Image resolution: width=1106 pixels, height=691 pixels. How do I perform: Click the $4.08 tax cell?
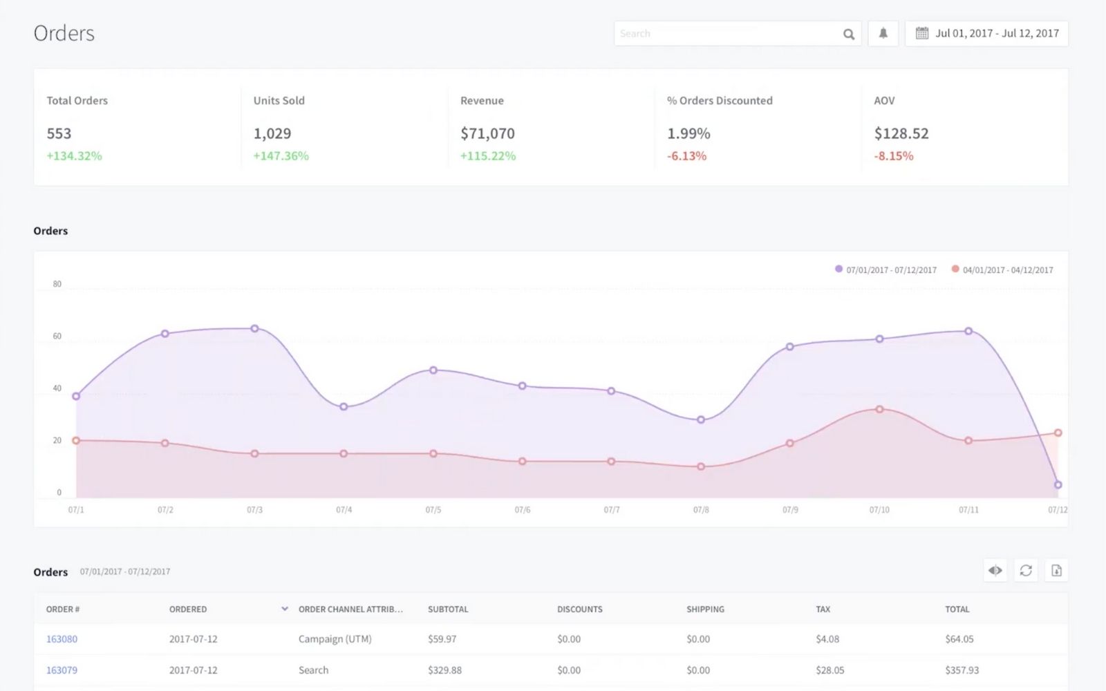coord(827,639)
